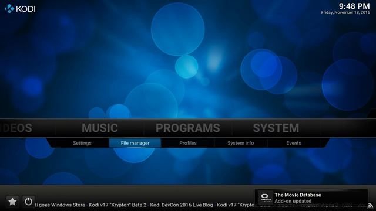
Task: Click 'Add-on updated' notification text
Action: [293, 201]
